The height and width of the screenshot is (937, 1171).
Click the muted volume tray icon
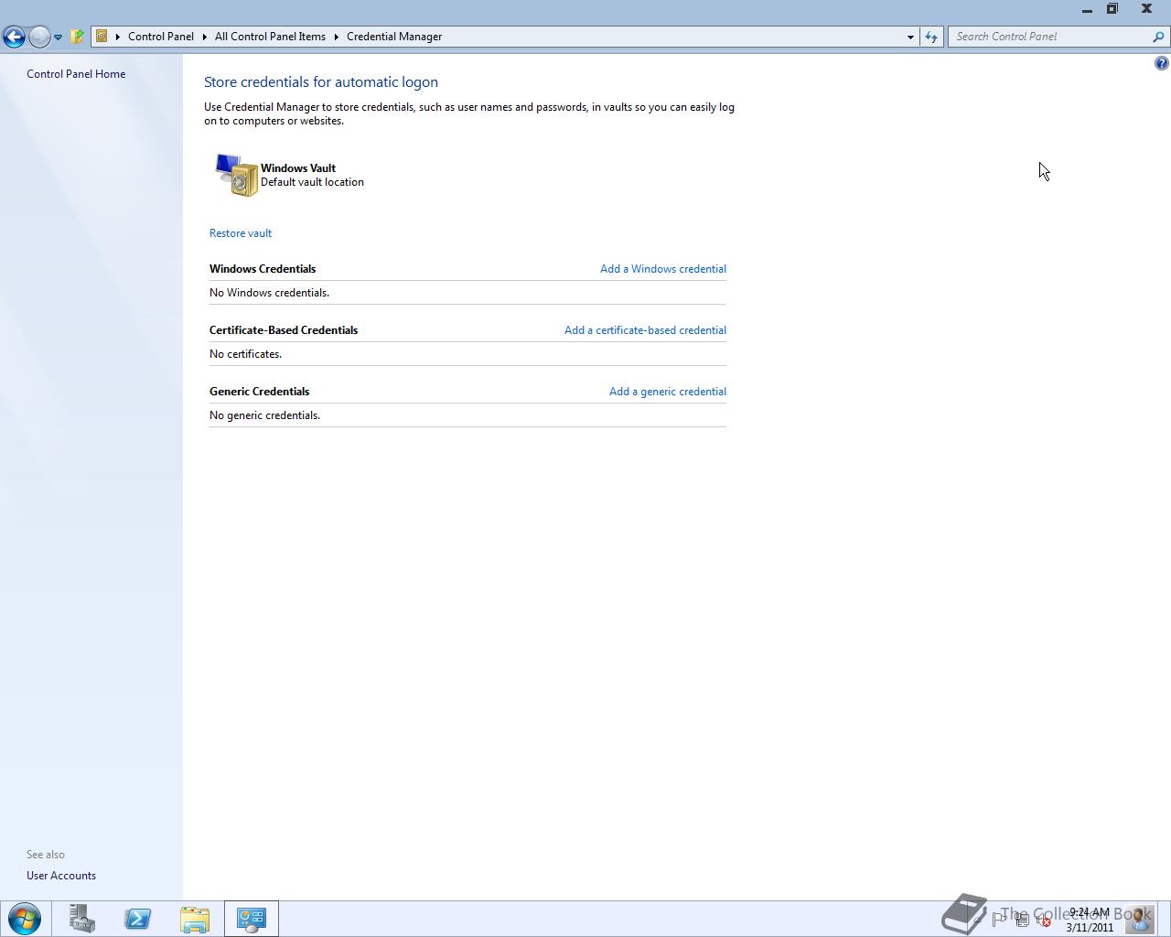click(1043, 920)
